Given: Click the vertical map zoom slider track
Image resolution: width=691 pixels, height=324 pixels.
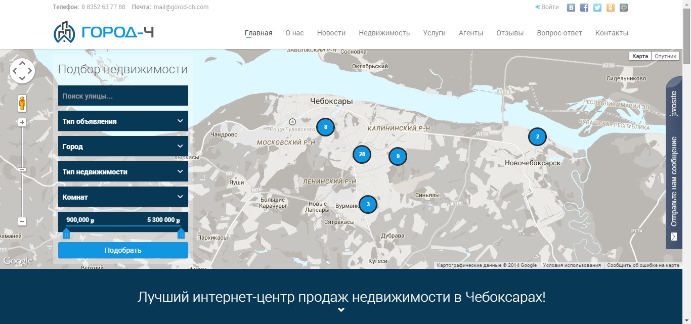Looking at the screenshot, I should click(22, 172).
